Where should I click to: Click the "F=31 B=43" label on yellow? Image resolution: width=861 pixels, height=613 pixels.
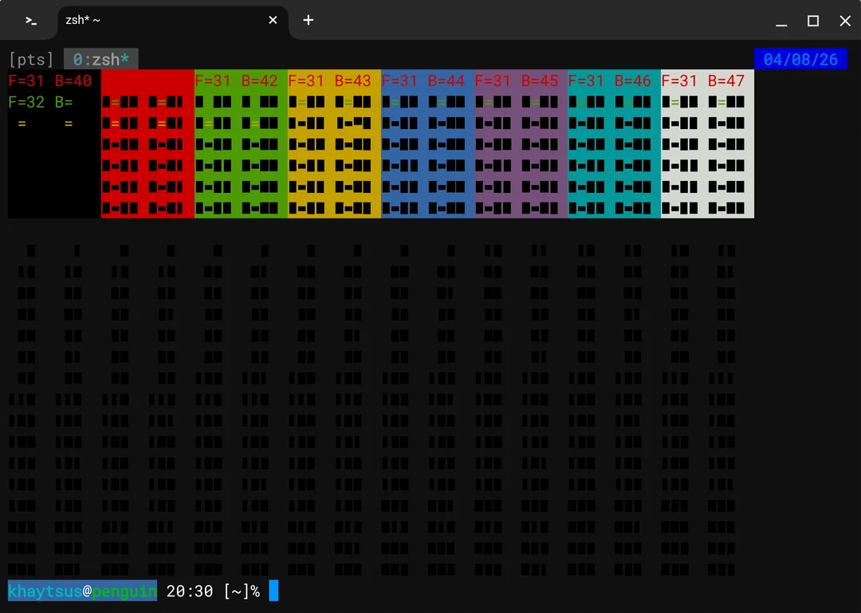click(x=329, y=81)
